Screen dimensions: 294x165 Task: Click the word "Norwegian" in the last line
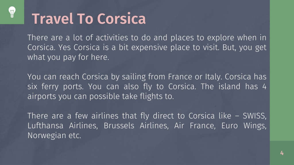[47, 135]
